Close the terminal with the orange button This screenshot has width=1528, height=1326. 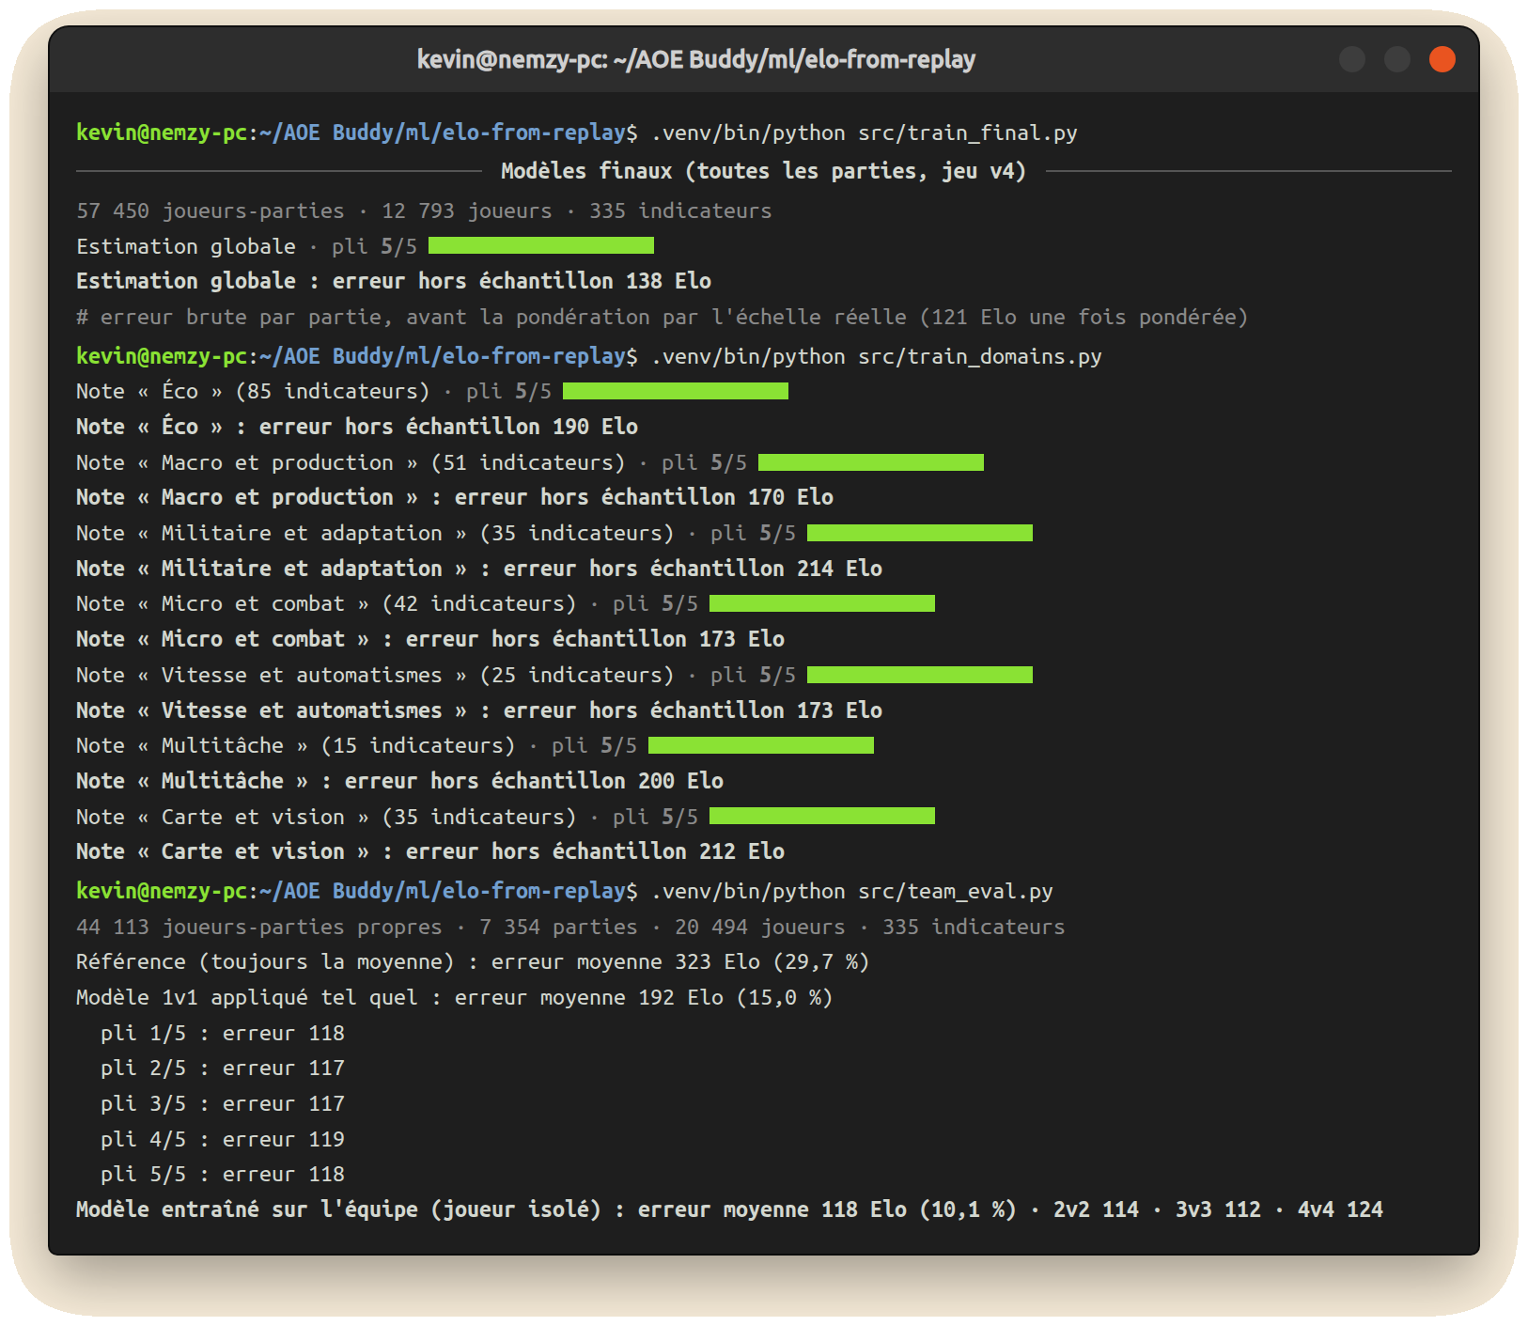(x=1442, y=59)
